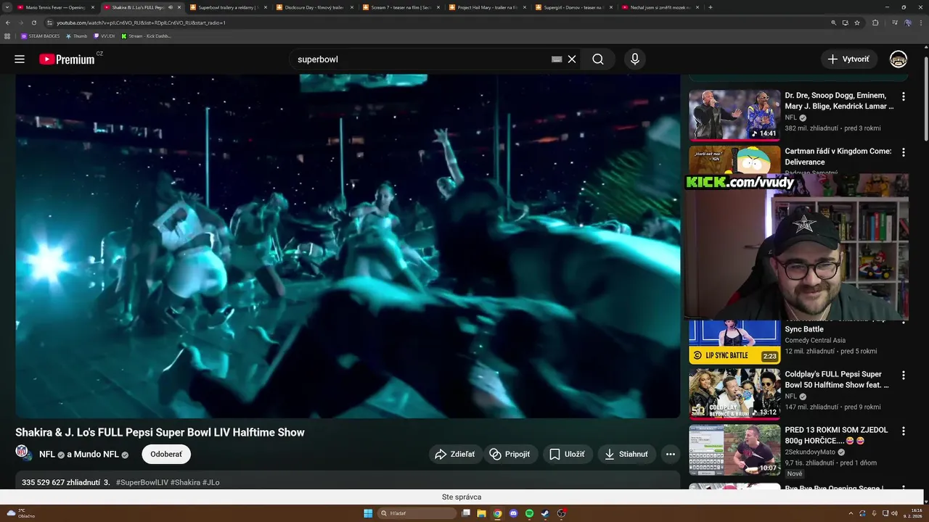Open Spotify from taskbar

tap(529, 513)
